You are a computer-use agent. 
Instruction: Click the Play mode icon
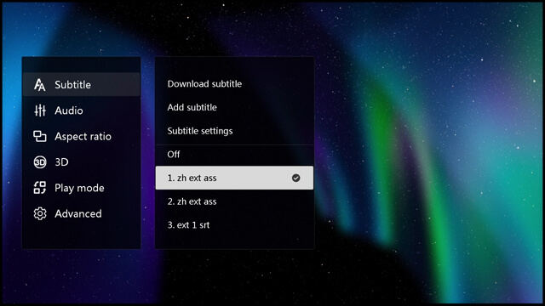point(40,188)
